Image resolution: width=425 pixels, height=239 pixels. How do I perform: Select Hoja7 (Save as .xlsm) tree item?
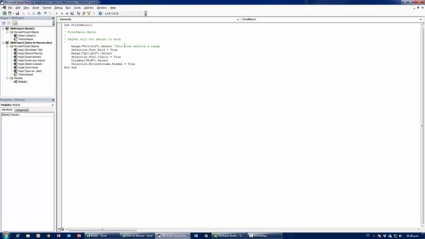30,71
